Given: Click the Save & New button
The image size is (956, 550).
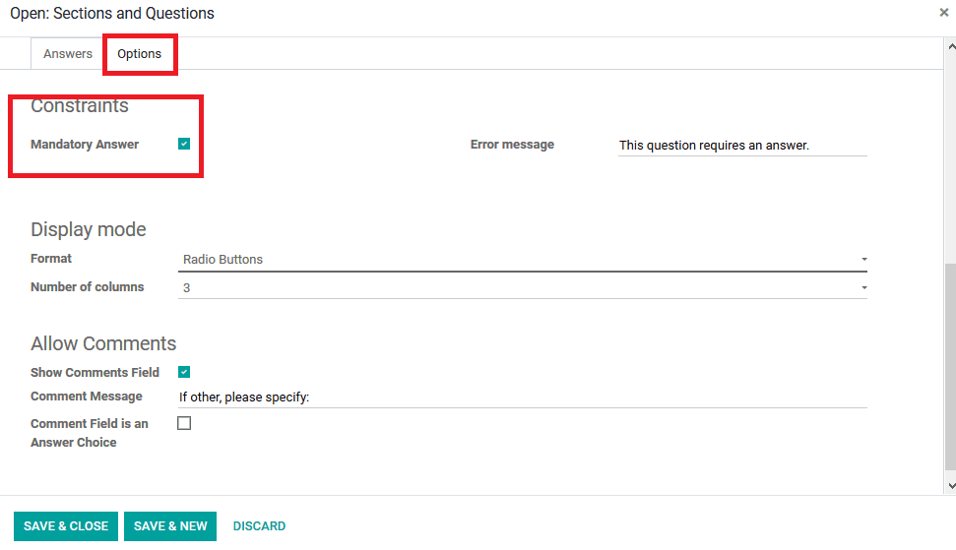Looking at the screenshot, I should pos(170,526).
